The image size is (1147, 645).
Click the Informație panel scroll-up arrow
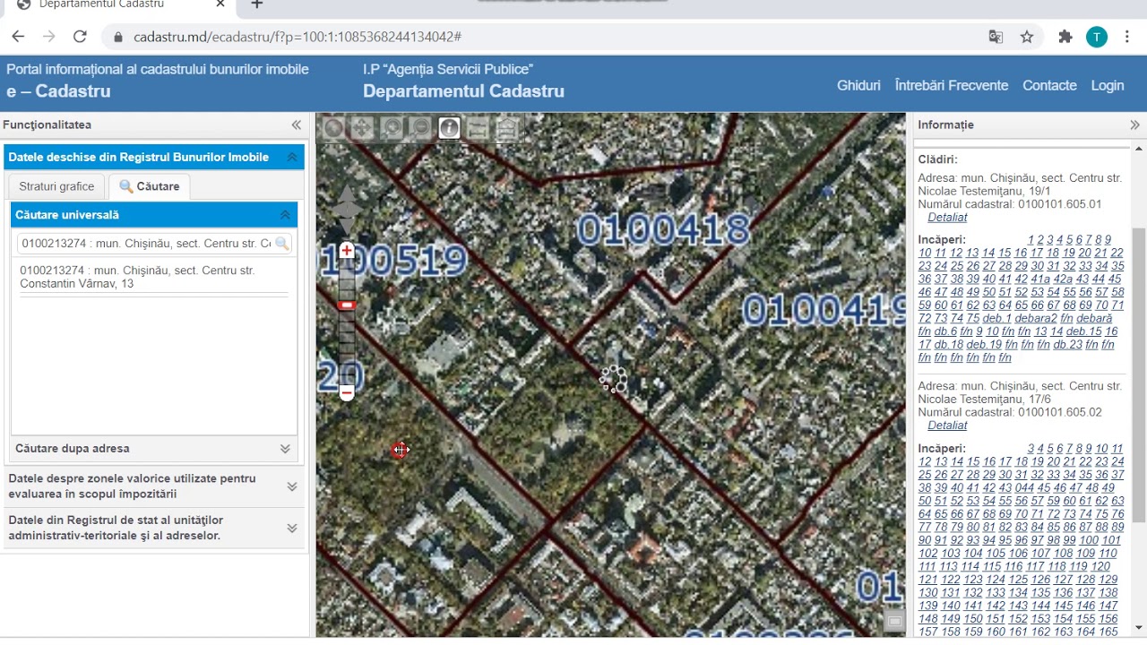[1139, 148]
